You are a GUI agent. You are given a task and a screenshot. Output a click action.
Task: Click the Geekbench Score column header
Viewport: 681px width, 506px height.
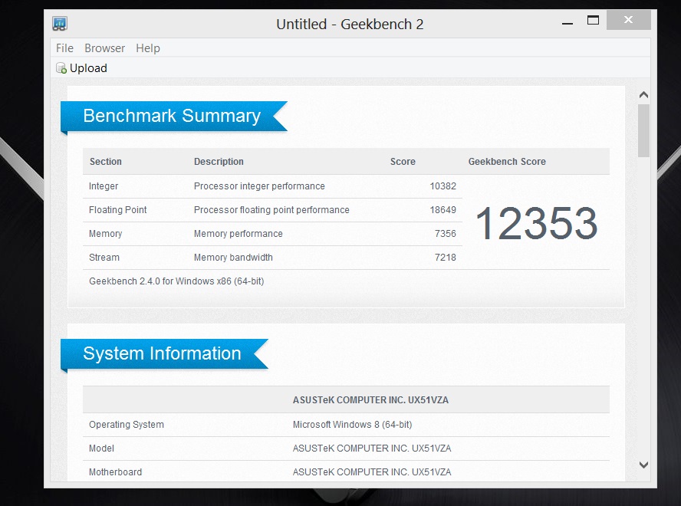coord(507,162)
